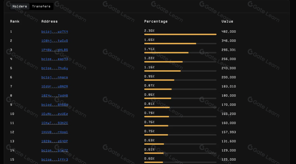Select the 0.81% percentage label
This screenshot has height=164, width=296.
149,104
